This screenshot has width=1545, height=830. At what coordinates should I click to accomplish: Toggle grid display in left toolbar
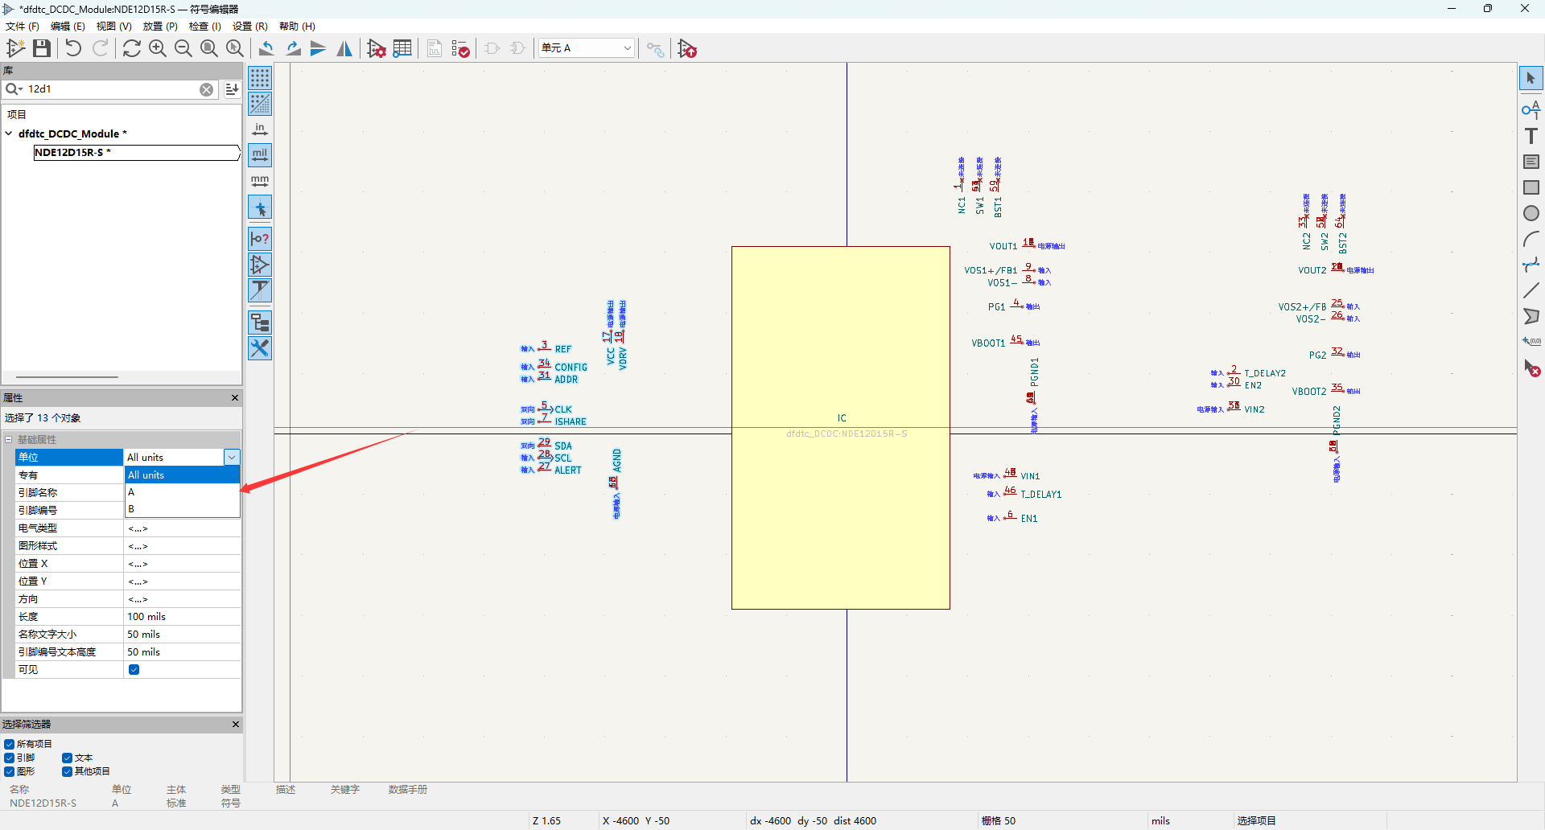click(260, 78)
